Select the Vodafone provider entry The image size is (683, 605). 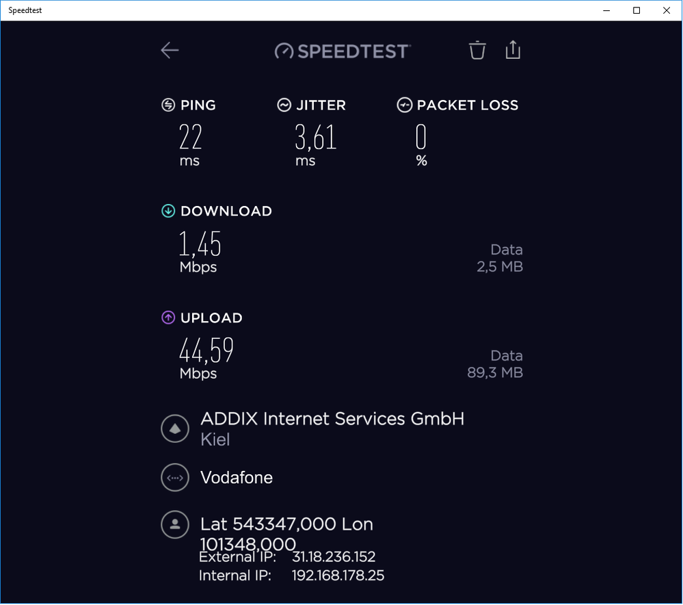pyautogui.click(x=236, y=477)
